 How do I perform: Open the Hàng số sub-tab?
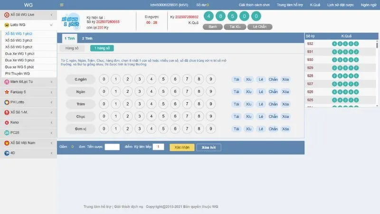72,48
